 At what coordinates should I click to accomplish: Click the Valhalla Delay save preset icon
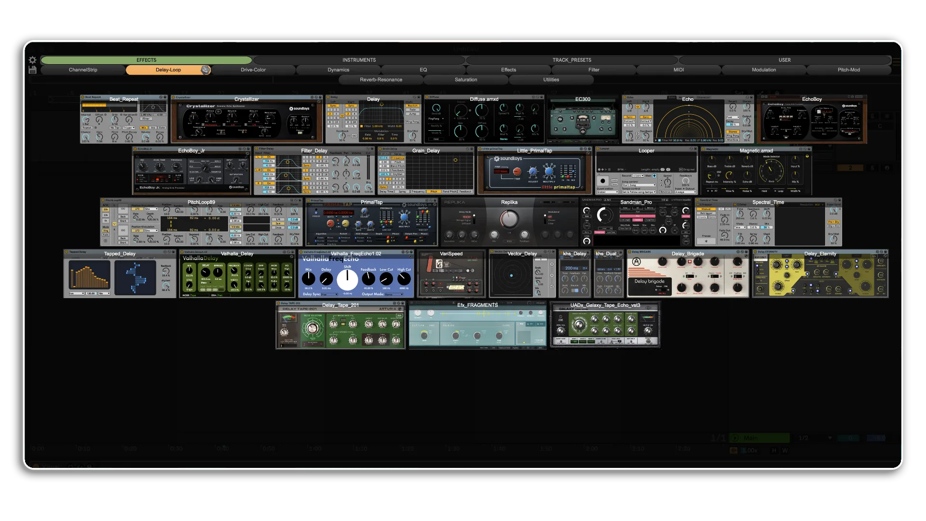(293, 252)
